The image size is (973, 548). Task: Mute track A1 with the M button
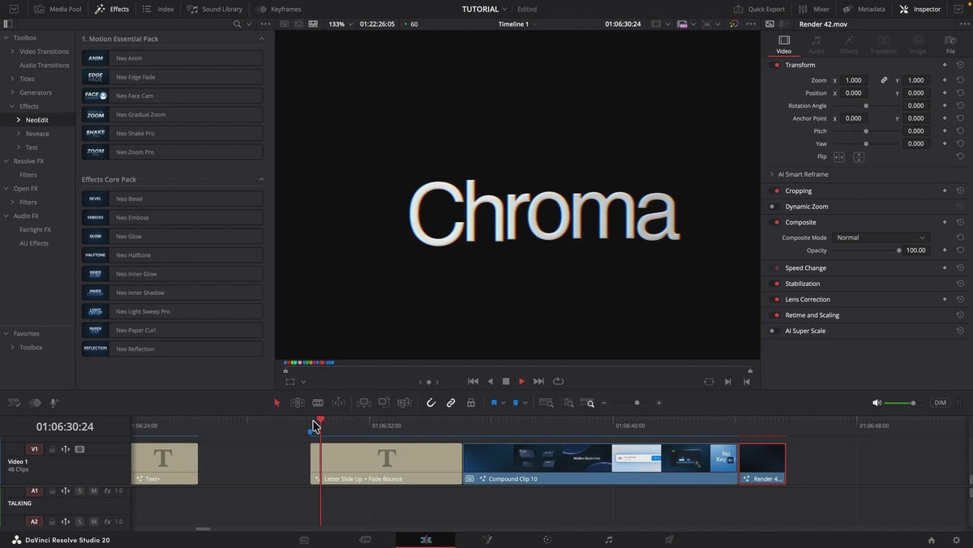coord(94,491)
